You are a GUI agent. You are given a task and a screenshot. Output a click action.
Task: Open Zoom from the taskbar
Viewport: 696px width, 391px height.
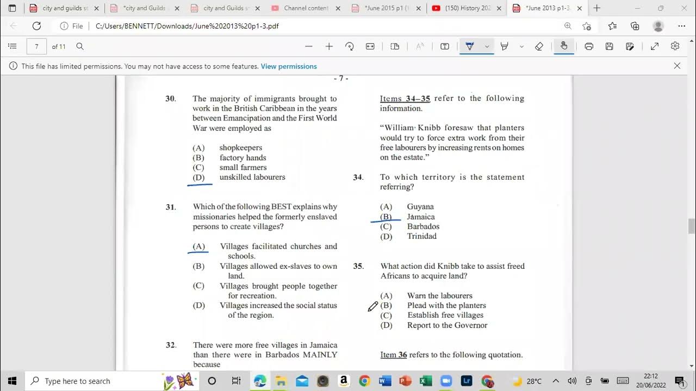(446, 381)
